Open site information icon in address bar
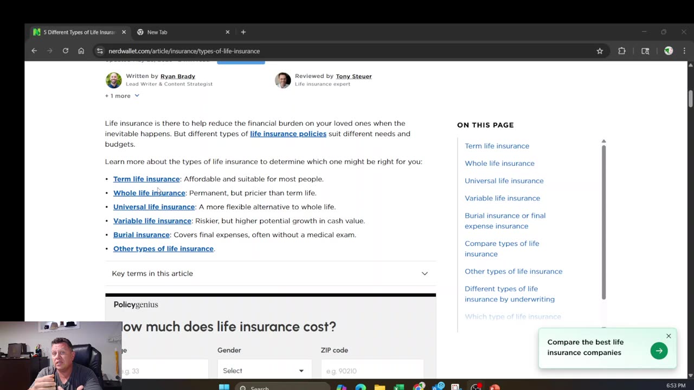The width and height of the screenshot is (694, 390). tap(100, 51)
